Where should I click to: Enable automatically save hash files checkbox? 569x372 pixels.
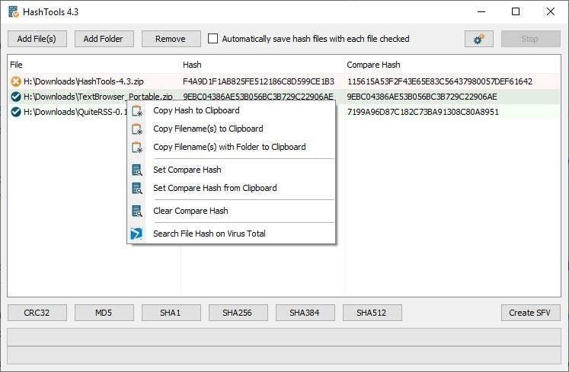click(213, 39)
